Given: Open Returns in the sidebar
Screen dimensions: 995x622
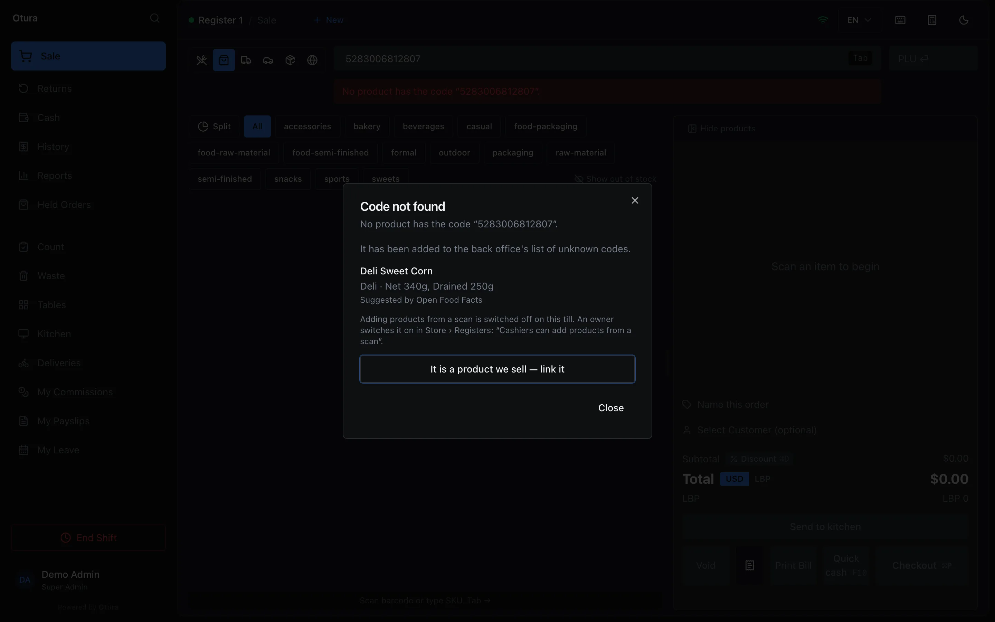Looking at the screenshot, I should [88, 88].
